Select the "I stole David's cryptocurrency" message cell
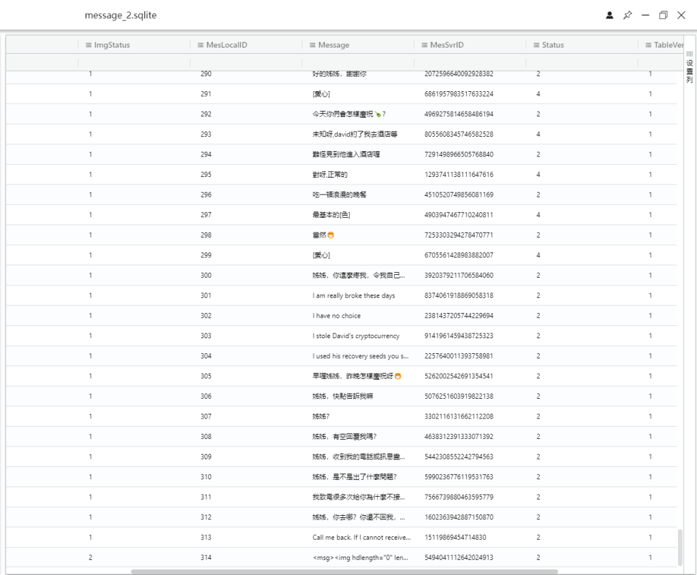 tap(355, 336)
